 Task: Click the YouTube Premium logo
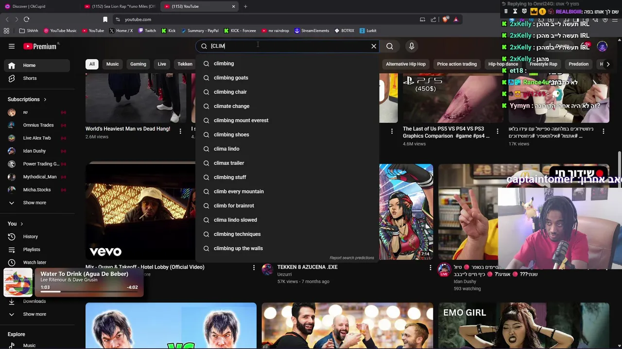(40, 47)
